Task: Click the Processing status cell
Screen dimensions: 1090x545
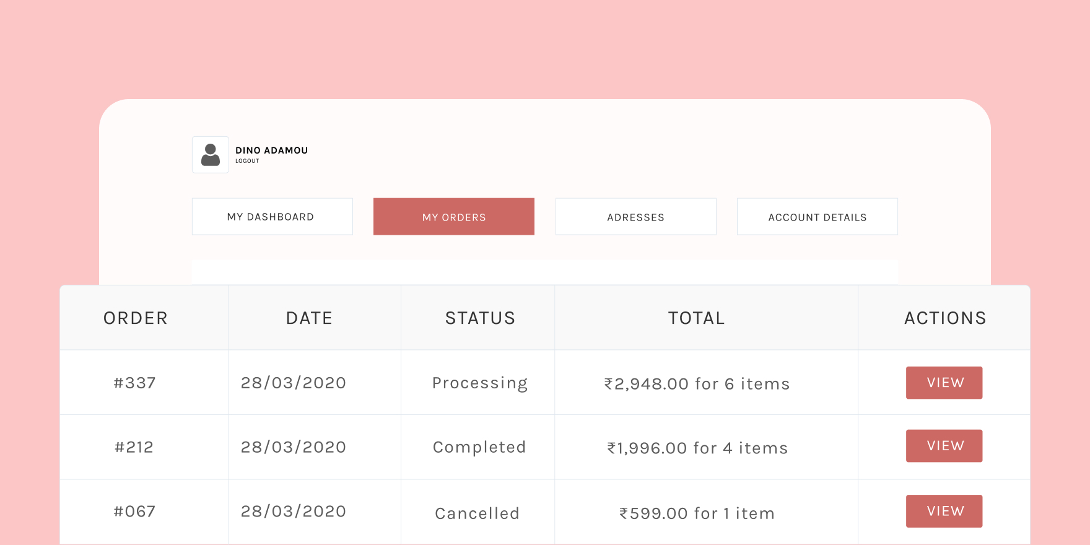Action: 480,383
